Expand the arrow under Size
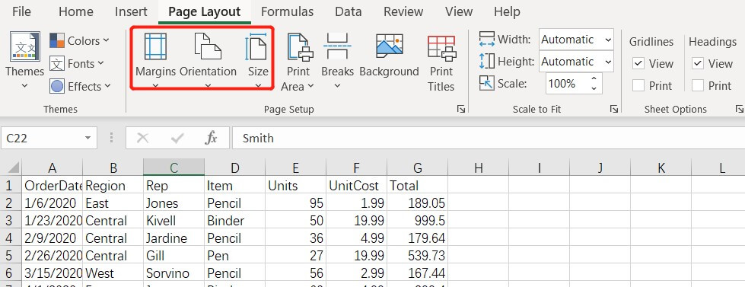 click(258, 86)
